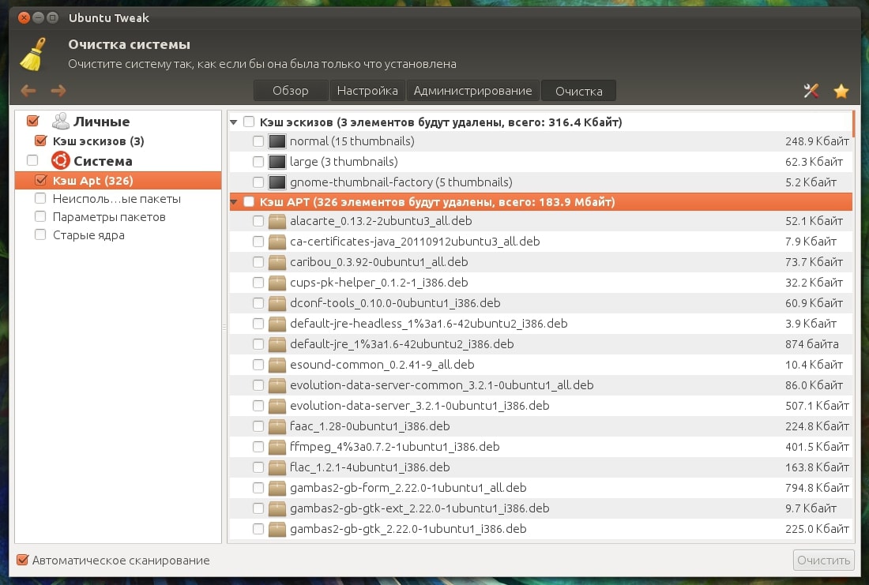The height and width of the screenshot is (585, 869).
Task: Click the cups-pk-helper package icon
Action: pos(277,283)
